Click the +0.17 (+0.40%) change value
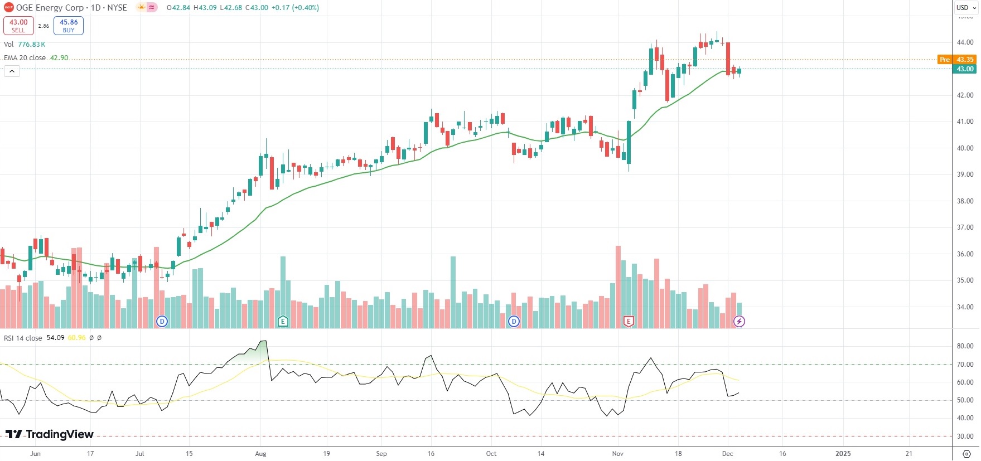 pos(295,8)
